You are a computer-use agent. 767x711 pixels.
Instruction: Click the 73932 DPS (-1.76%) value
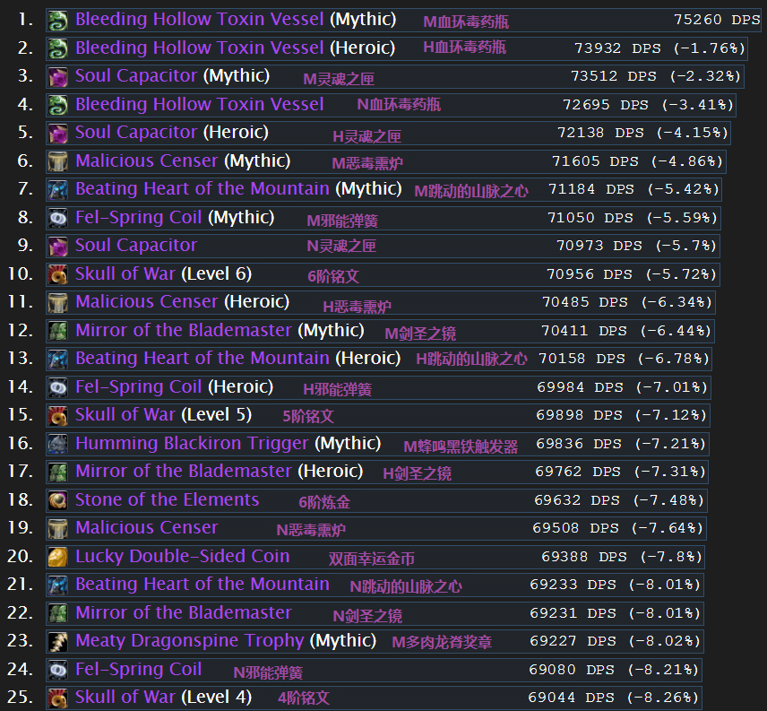tap(659, 48)
